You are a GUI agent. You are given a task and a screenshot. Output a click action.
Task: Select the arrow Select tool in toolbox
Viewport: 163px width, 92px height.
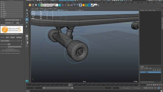[x=27, y=10]
